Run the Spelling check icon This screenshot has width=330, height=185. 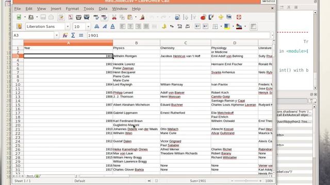tap(96, 17)
